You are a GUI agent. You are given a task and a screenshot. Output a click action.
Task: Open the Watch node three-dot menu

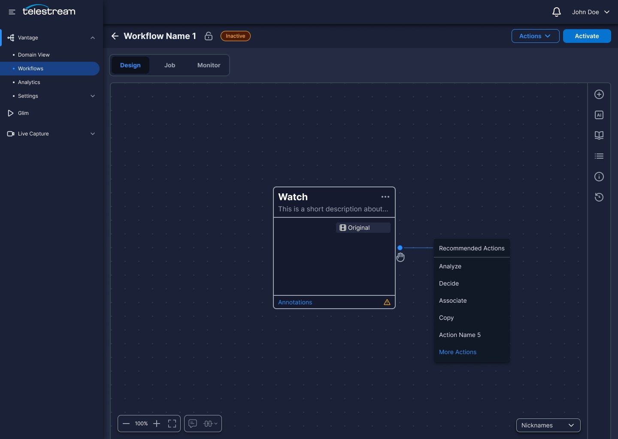coord(385,197)
